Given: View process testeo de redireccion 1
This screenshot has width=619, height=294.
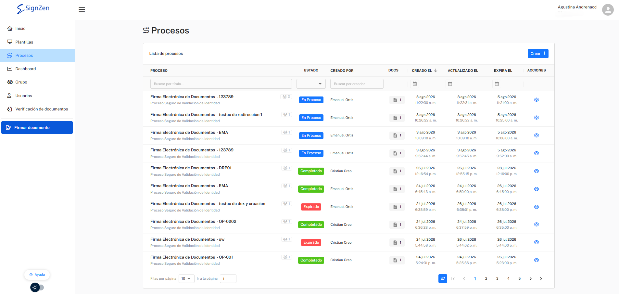Looking at the screenshot, I should coord(537,118).
